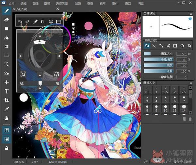
Task: Click zoom-out magnifier in navigator
Action: [22, 83]
